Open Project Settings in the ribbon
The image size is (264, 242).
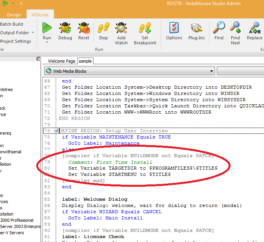[16, 41]
